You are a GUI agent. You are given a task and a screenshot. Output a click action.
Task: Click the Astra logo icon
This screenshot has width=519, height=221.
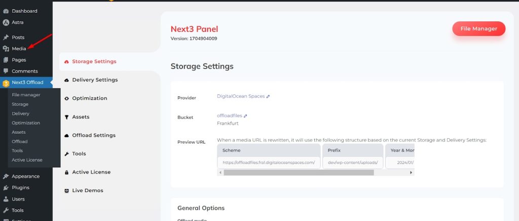[6, 22]
